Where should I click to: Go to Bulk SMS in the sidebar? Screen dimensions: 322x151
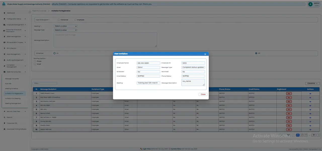pos(8,84)
